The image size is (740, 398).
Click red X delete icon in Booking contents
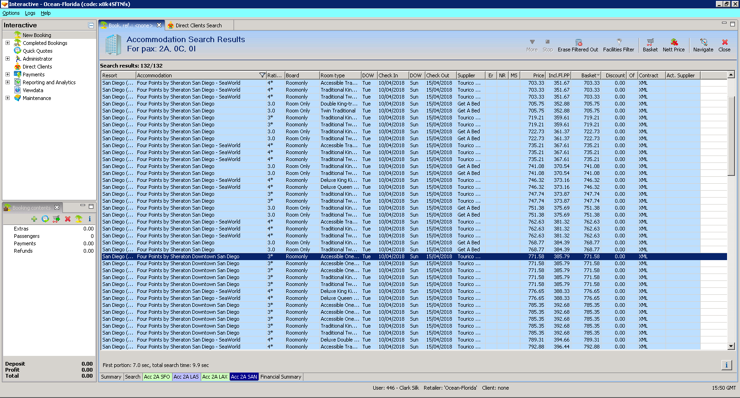68,219
